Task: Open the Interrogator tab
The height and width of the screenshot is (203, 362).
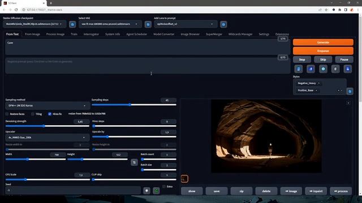Action: coord(91,34)
